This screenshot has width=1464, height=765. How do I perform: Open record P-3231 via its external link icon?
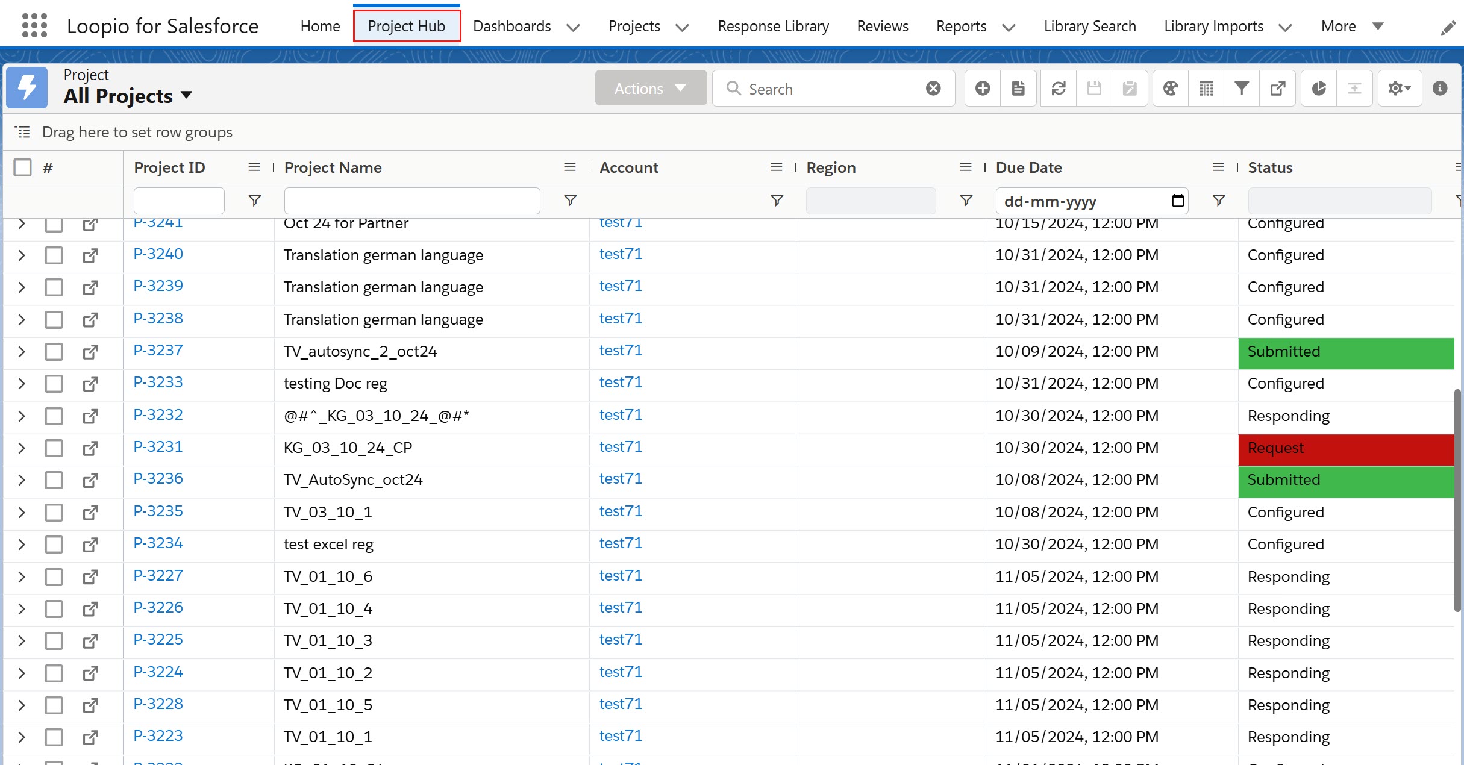point(90,448)
